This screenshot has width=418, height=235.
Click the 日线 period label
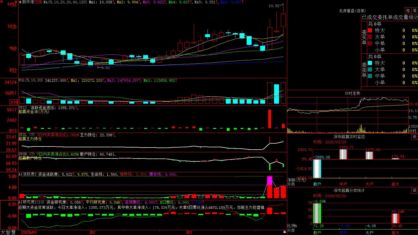tap(38, 2)
